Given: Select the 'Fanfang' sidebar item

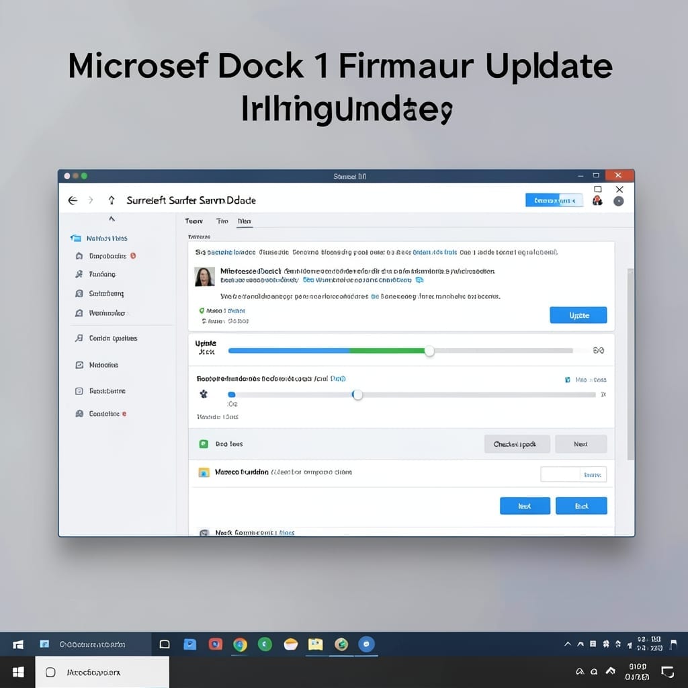Looking at the screenshot, I should [96, 274].
